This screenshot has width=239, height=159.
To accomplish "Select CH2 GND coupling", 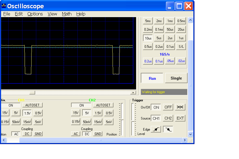I will [98, 134].
